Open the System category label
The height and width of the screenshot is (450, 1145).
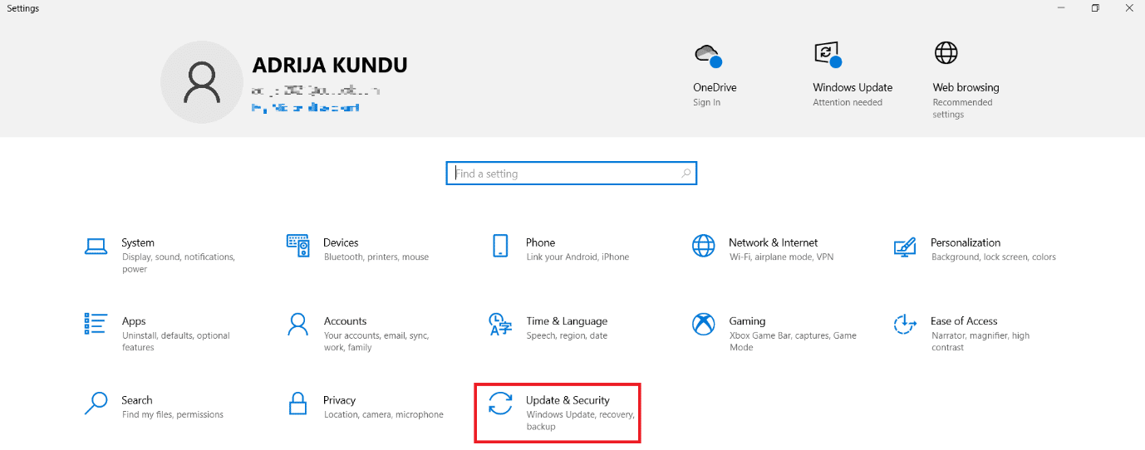pyautogui.click(x=138, y=243)
